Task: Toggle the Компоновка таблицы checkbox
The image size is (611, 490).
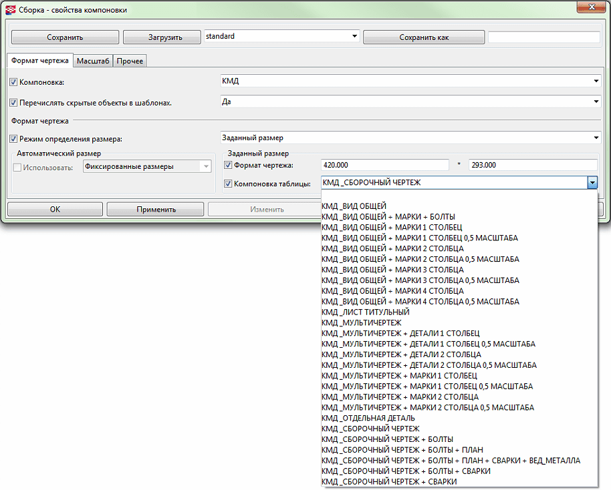Action: click(229, 184)
